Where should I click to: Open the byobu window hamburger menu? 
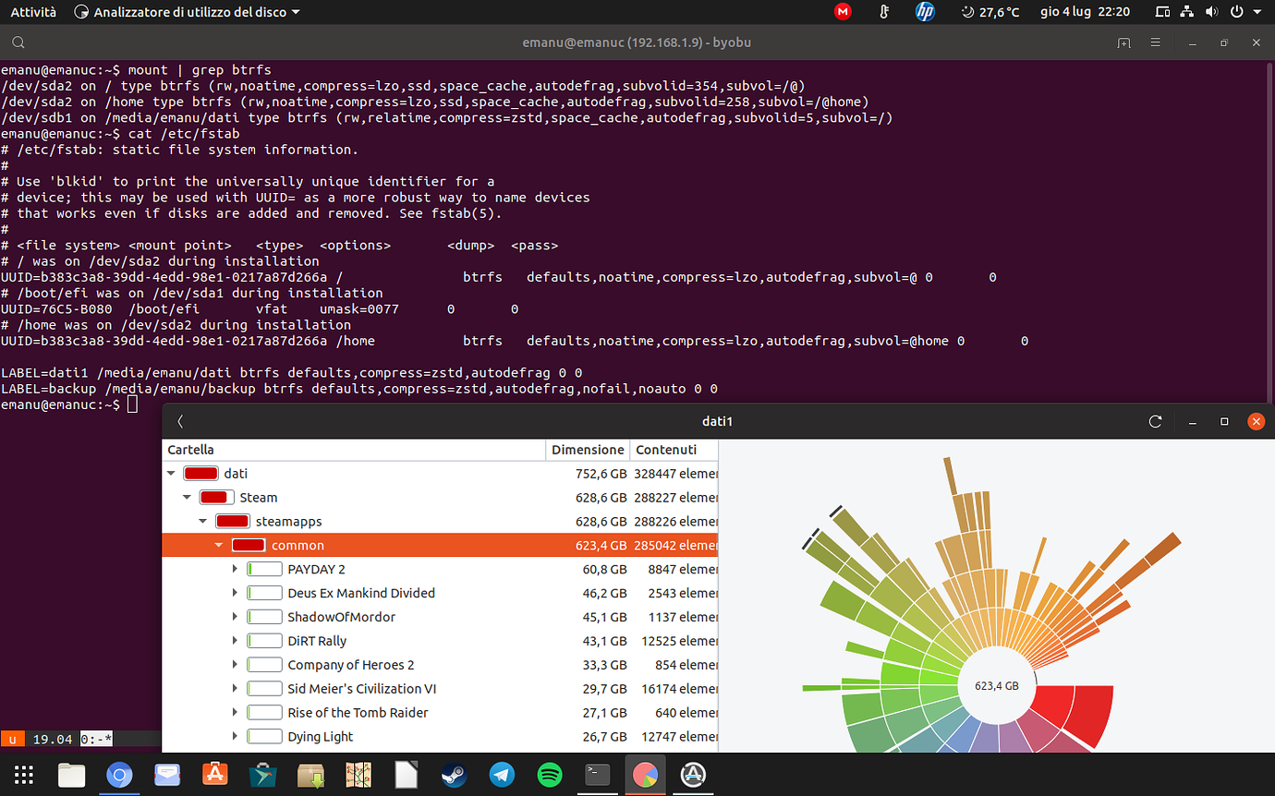pyautogui.click(x=1156, y=42)
